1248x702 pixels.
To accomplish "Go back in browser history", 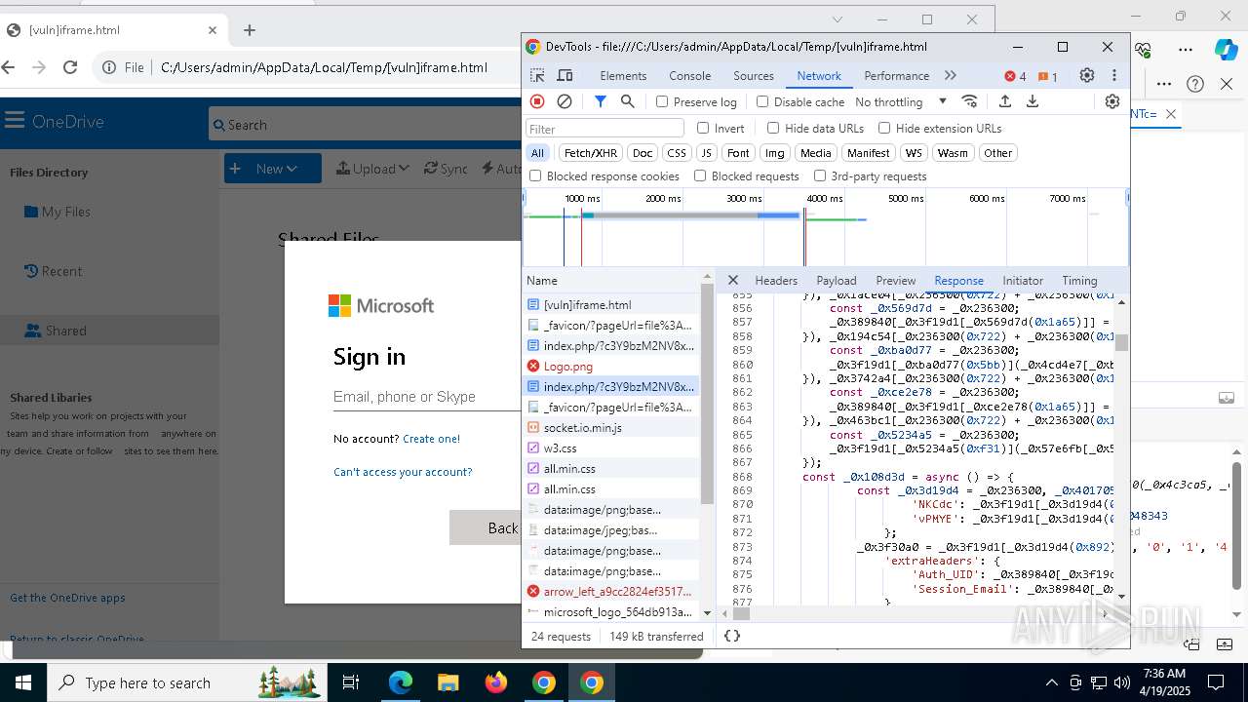I will click(x=9, y=67).
